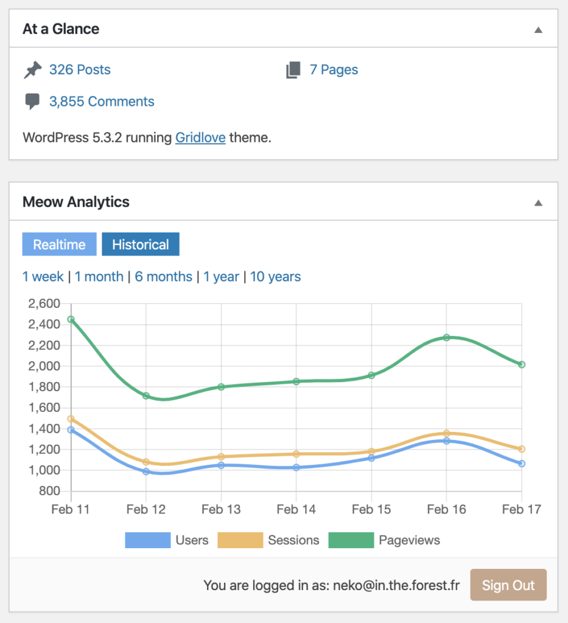Select the 1 week range

point(43,277)
